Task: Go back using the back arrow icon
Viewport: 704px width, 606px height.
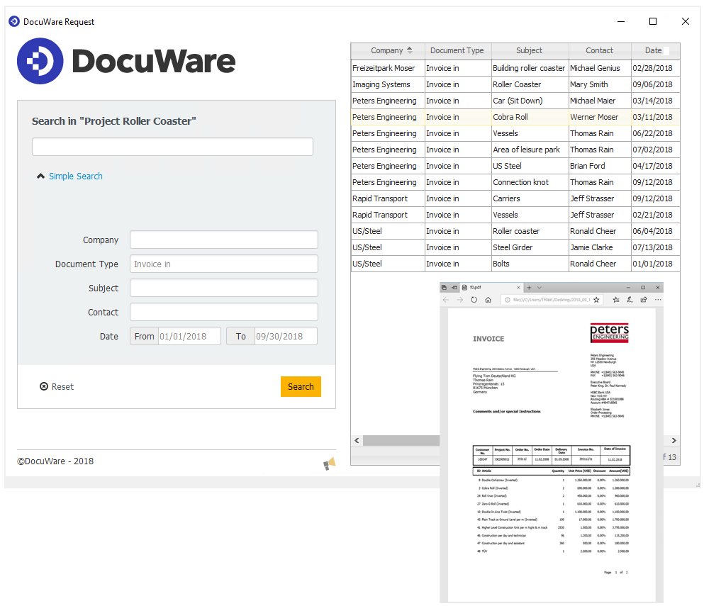Action: (x=447, y=300)
